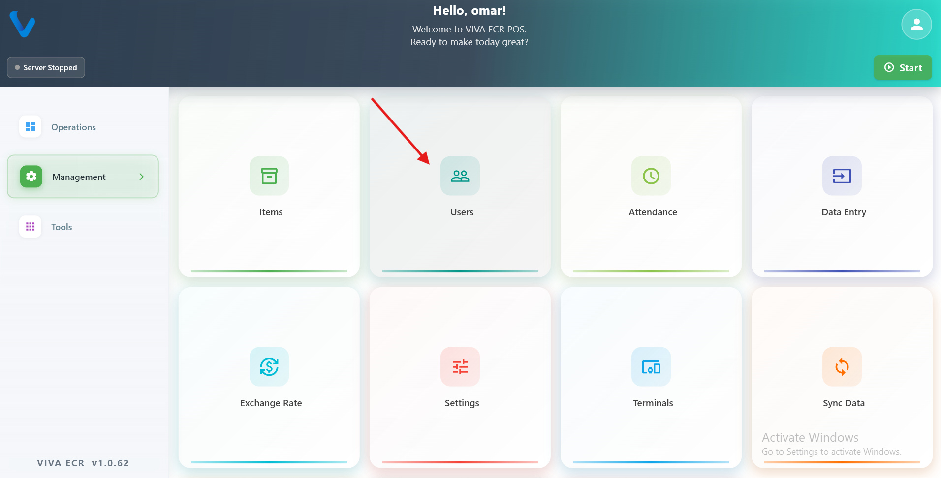Click the Hello, omar! greeting
941x478 pixels.
point(469,11)
